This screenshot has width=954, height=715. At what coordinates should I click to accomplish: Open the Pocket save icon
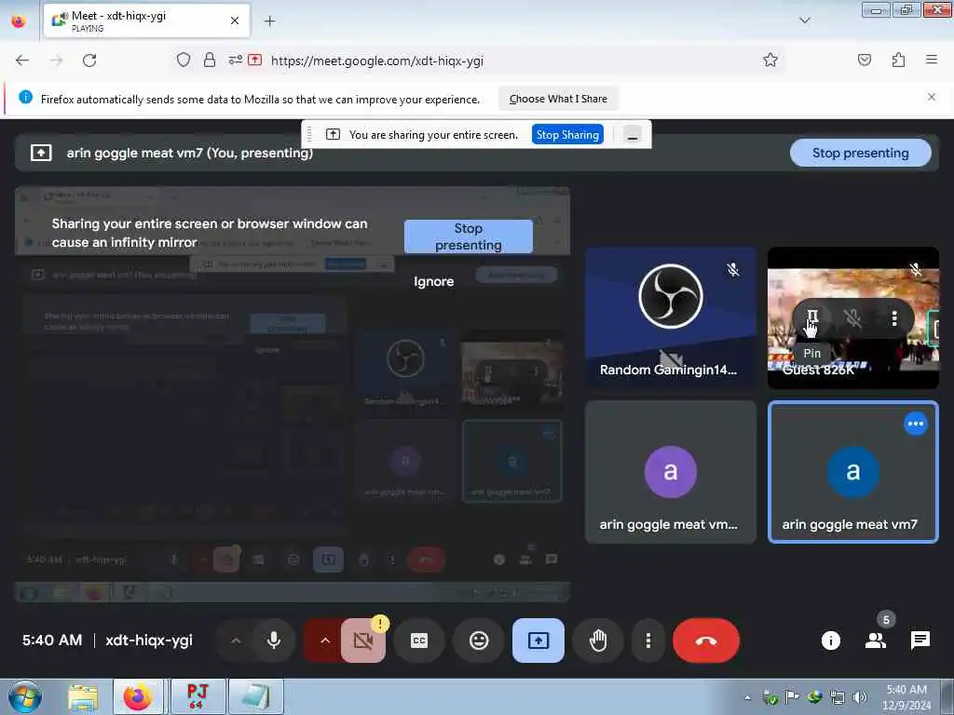864,61
